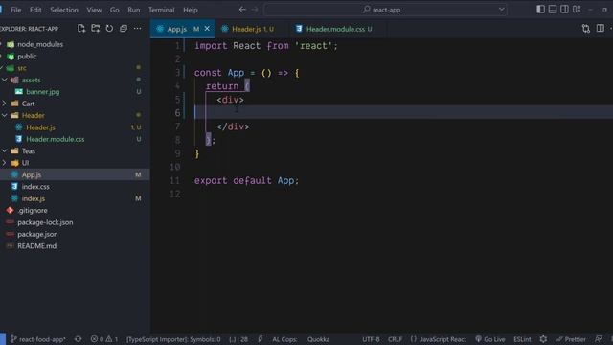The width and height of the screenshot is (613, 345).
Task: Open the Help menu
Action: point(191,10)
